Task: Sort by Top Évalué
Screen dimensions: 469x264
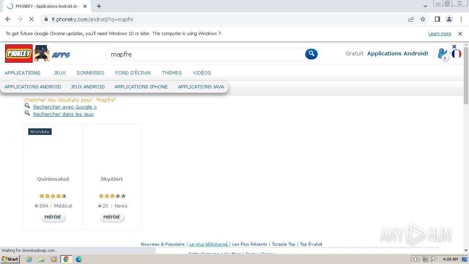Action: coord(311,244)
